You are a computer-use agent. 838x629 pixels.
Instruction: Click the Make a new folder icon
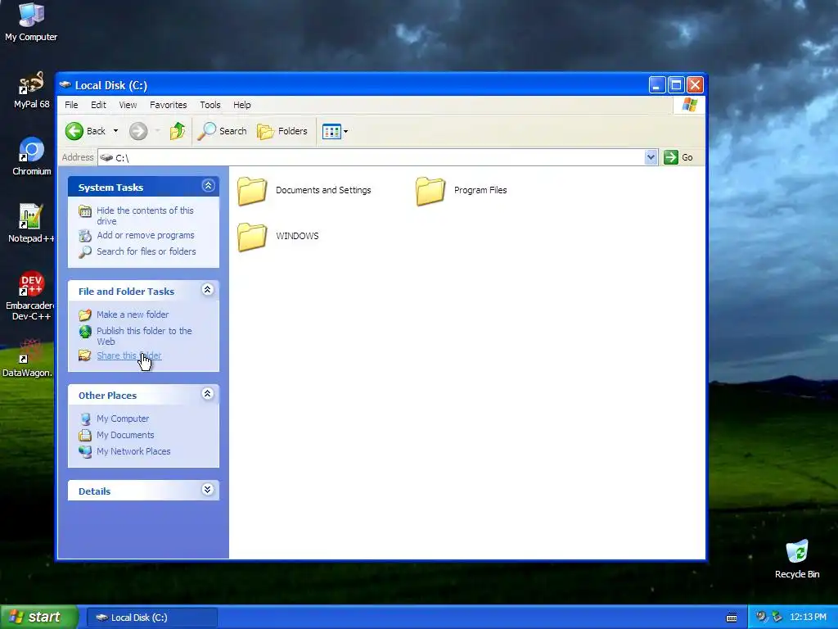[85, 315]
